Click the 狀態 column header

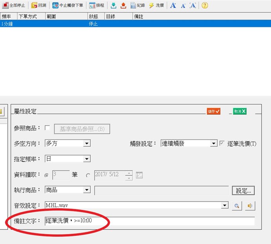coord(95,17)
